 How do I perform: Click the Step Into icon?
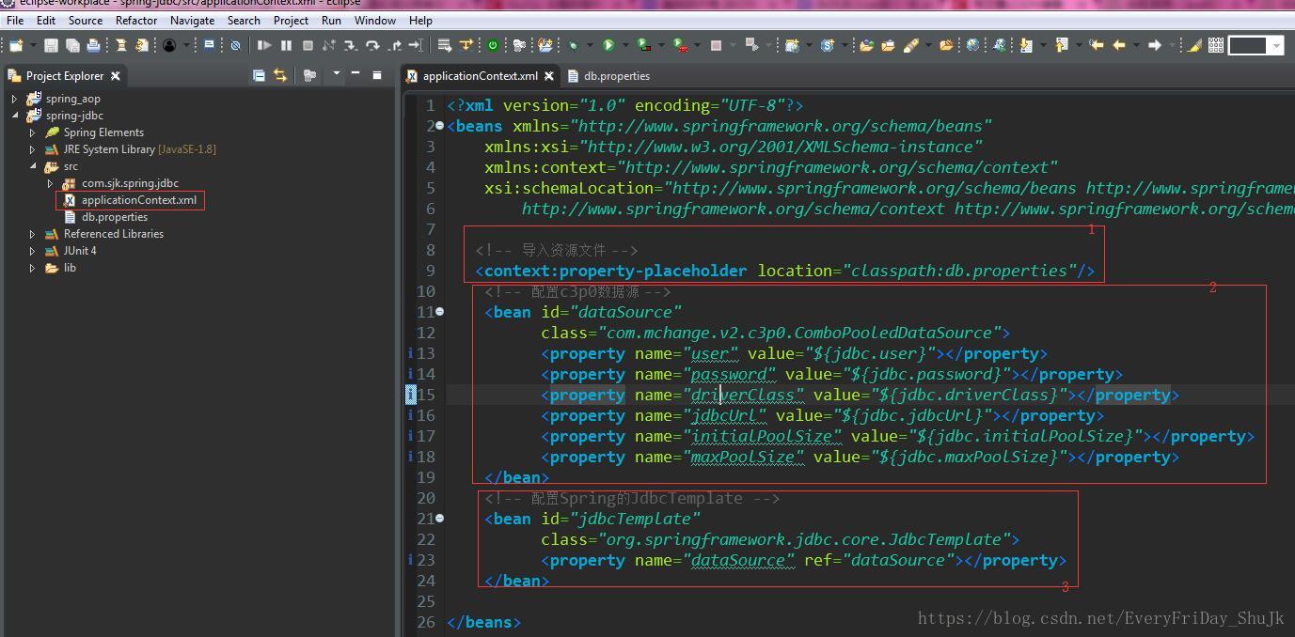click(350, 45)
